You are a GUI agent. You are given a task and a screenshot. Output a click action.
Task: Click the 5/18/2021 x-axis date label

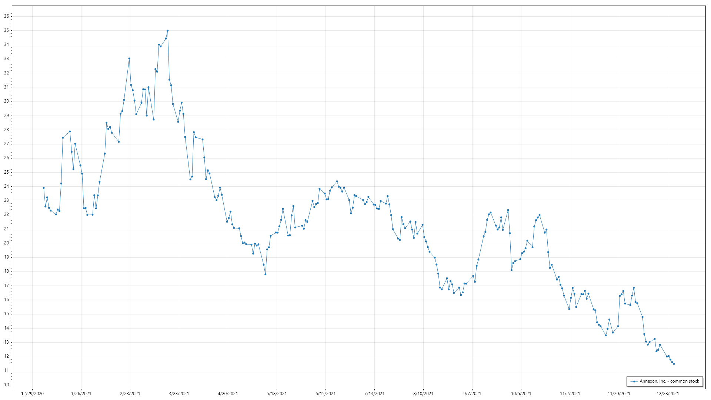tap(277, 393)
